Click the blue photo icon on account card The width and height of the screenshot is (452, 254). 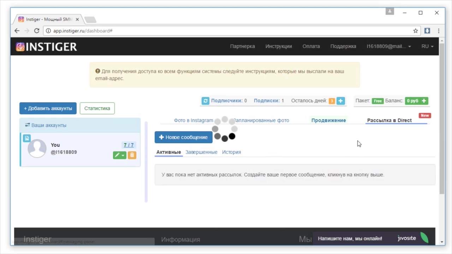[x=27, y=138]
